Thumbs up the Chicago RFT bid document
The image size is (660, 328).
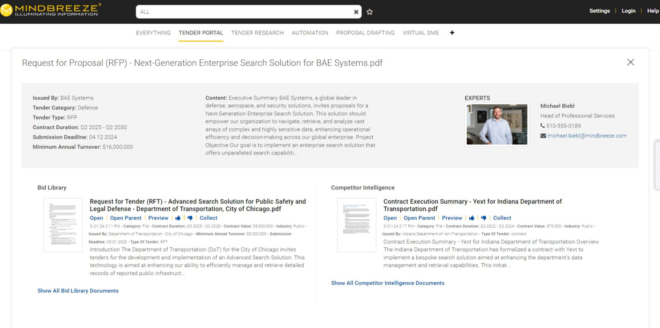tap(178, 218)
